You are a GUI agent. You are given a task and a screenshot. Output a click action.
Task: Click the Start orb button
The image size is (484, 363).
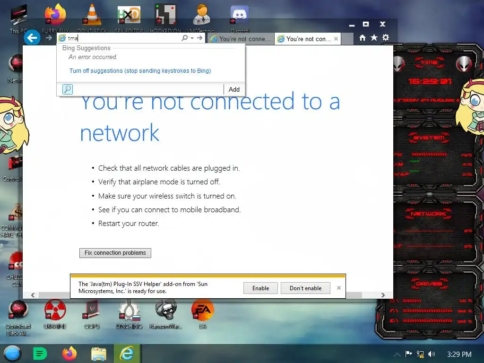[x=12, y=354]
